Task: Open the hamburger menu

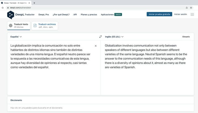Action: click(x=192, y=14)
